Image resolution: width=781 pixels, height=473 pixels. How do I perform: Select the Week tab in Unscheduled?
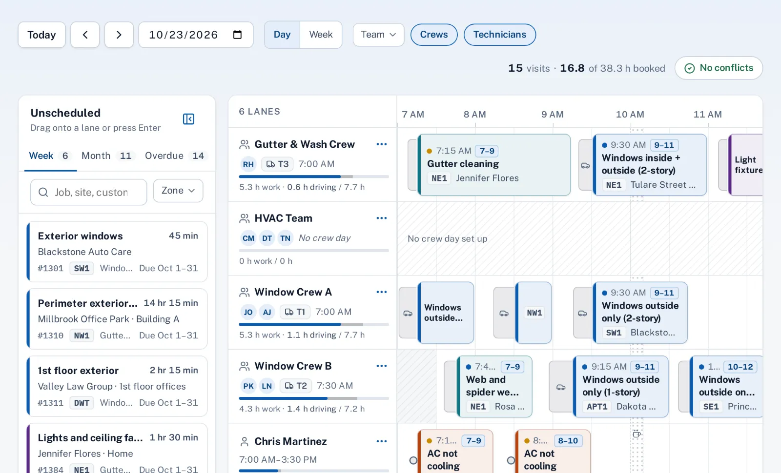(x=50, y=156)
